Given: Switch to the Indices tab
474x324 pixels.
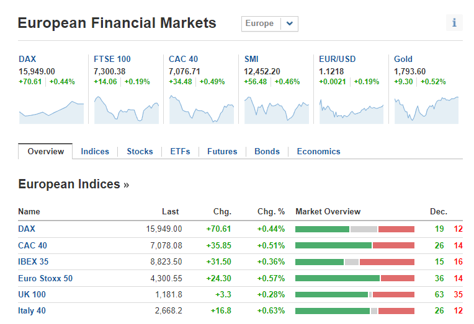Looking at the screenshot, I should (x=95, y=151).
